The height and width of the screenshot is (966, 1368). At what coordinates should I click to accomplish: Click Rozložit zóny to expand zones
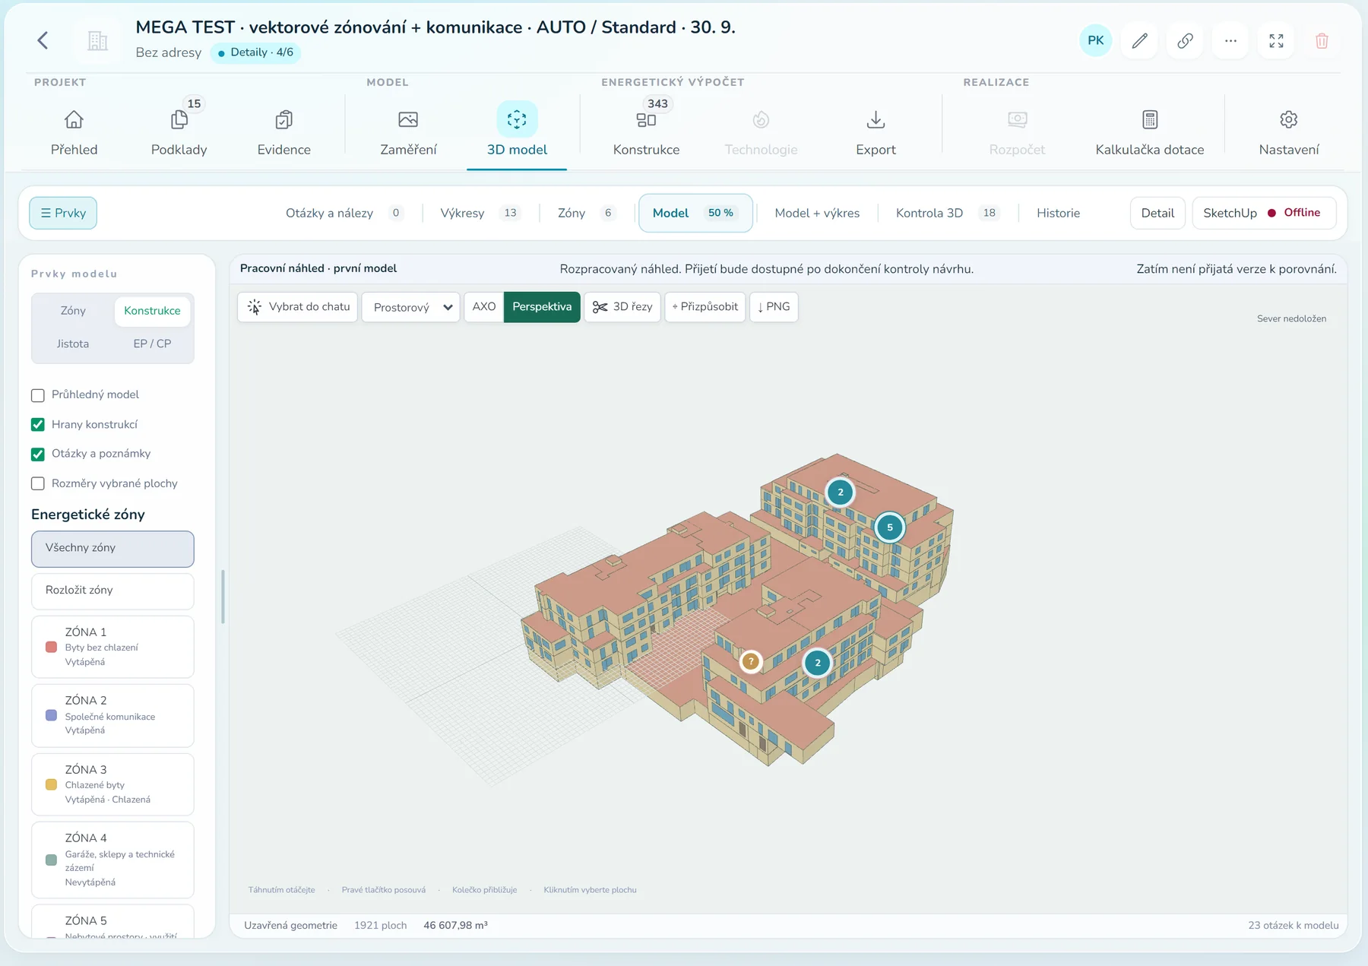coord(112,591)
